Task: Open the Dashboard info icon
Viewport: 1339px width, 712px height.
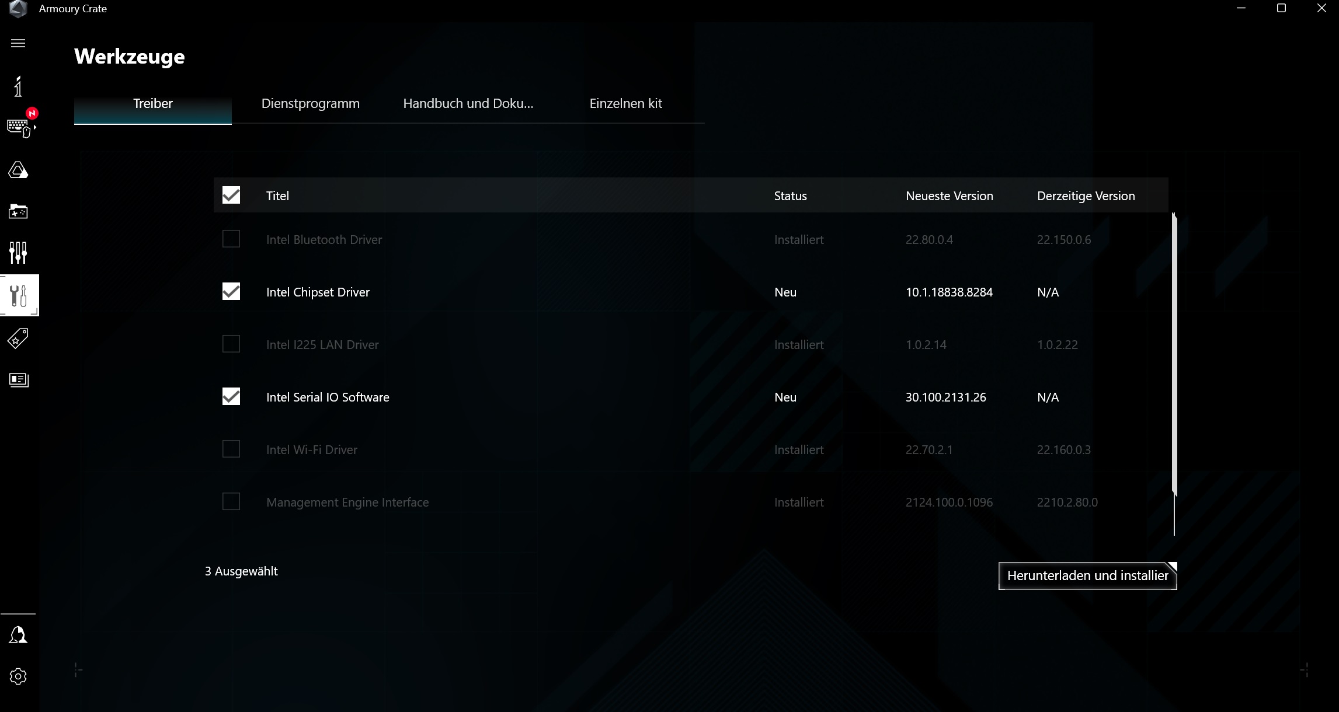Action: 18,86
